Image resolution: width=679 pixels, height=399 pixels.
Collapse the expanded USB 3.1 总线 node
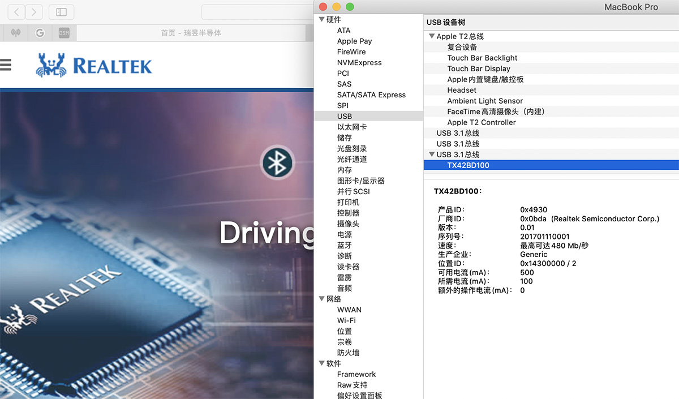tap(432, 155)
